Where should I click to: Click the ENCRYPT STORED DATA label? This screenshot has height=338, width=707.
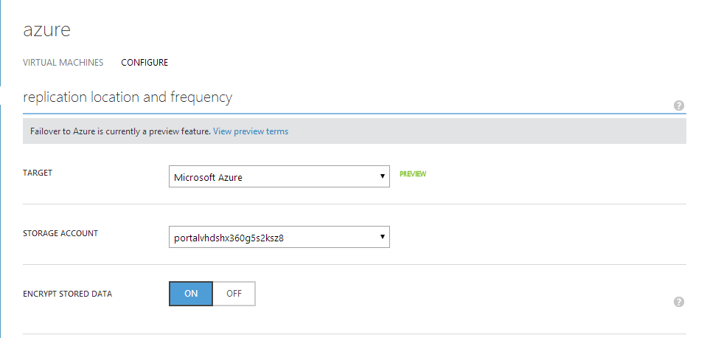click(68, 294)
